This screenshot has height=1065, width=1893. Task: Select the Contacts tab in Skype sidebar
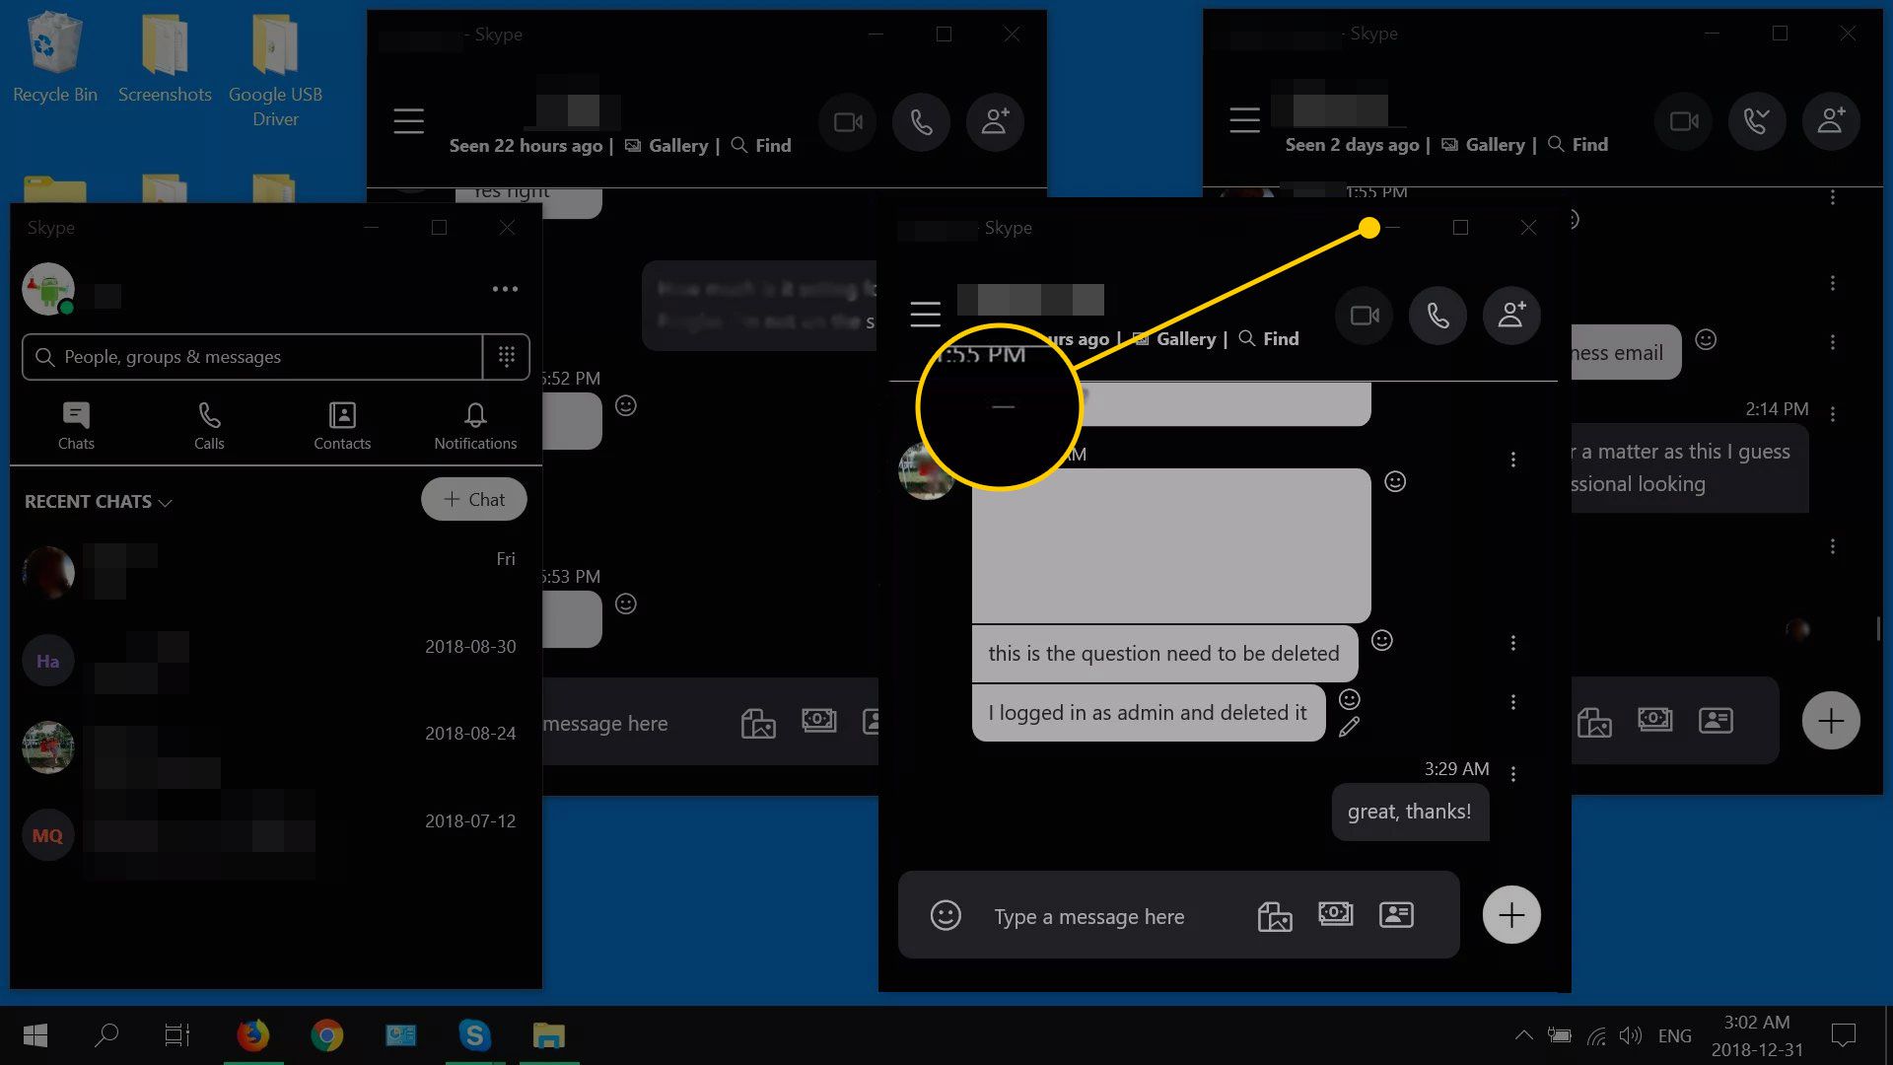click(x=342, y=424)
